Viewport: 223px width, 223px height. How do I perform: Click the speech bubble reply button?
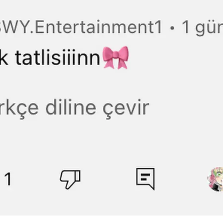pyautogui.click(x=145, y=179)
